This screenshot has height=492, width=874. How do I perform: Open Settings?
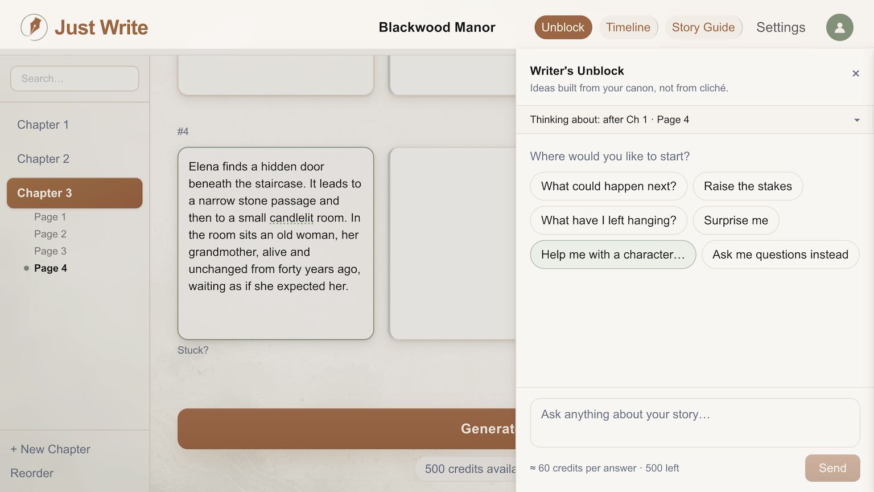pyautogui.click(x=781, y=27)
